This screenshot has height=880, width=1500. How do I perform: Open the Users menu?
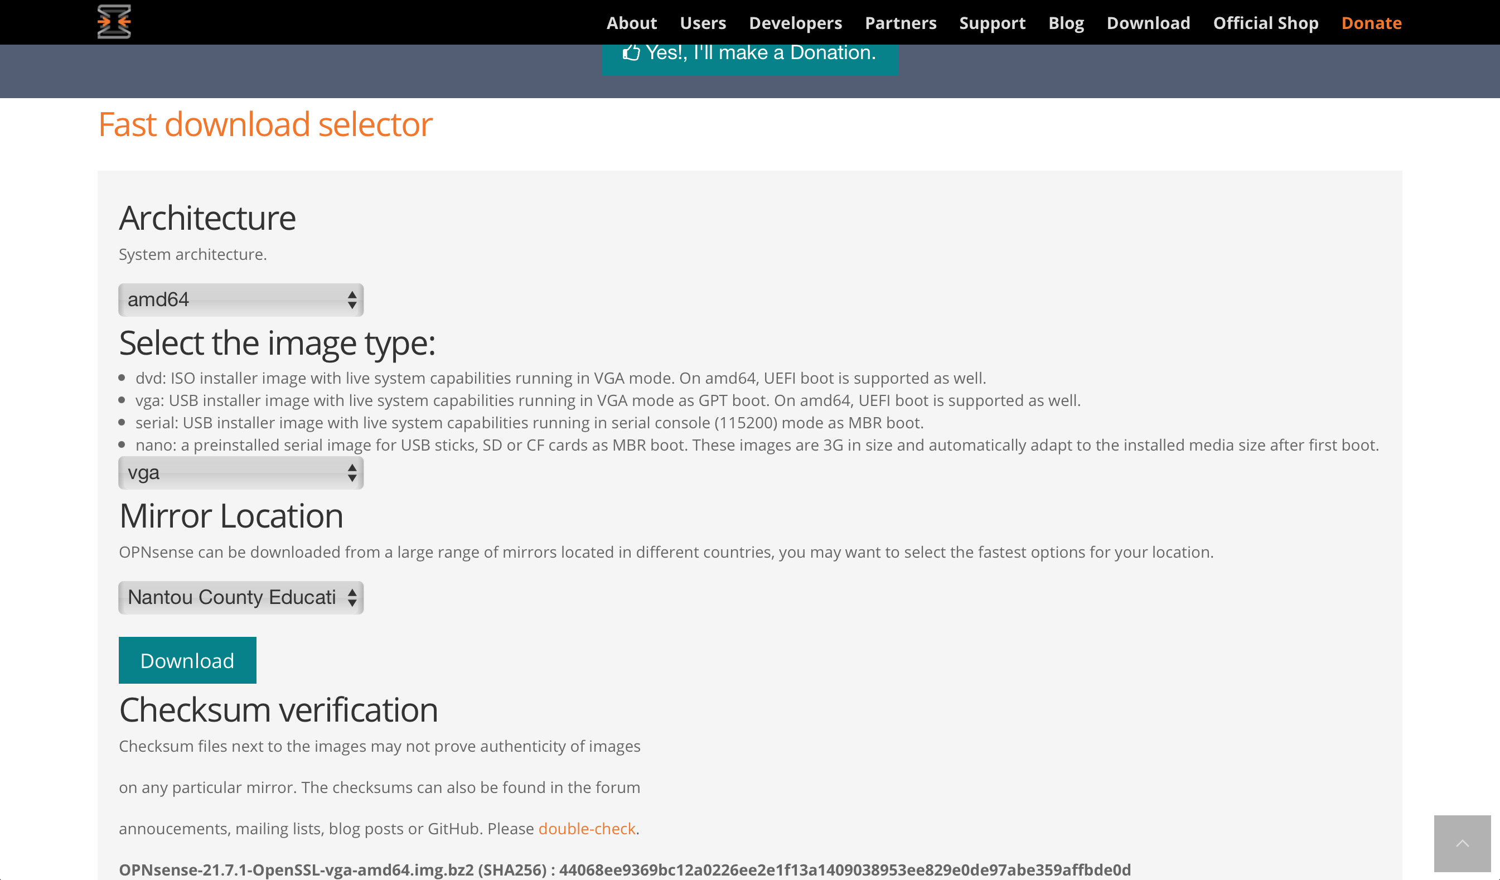703,23
